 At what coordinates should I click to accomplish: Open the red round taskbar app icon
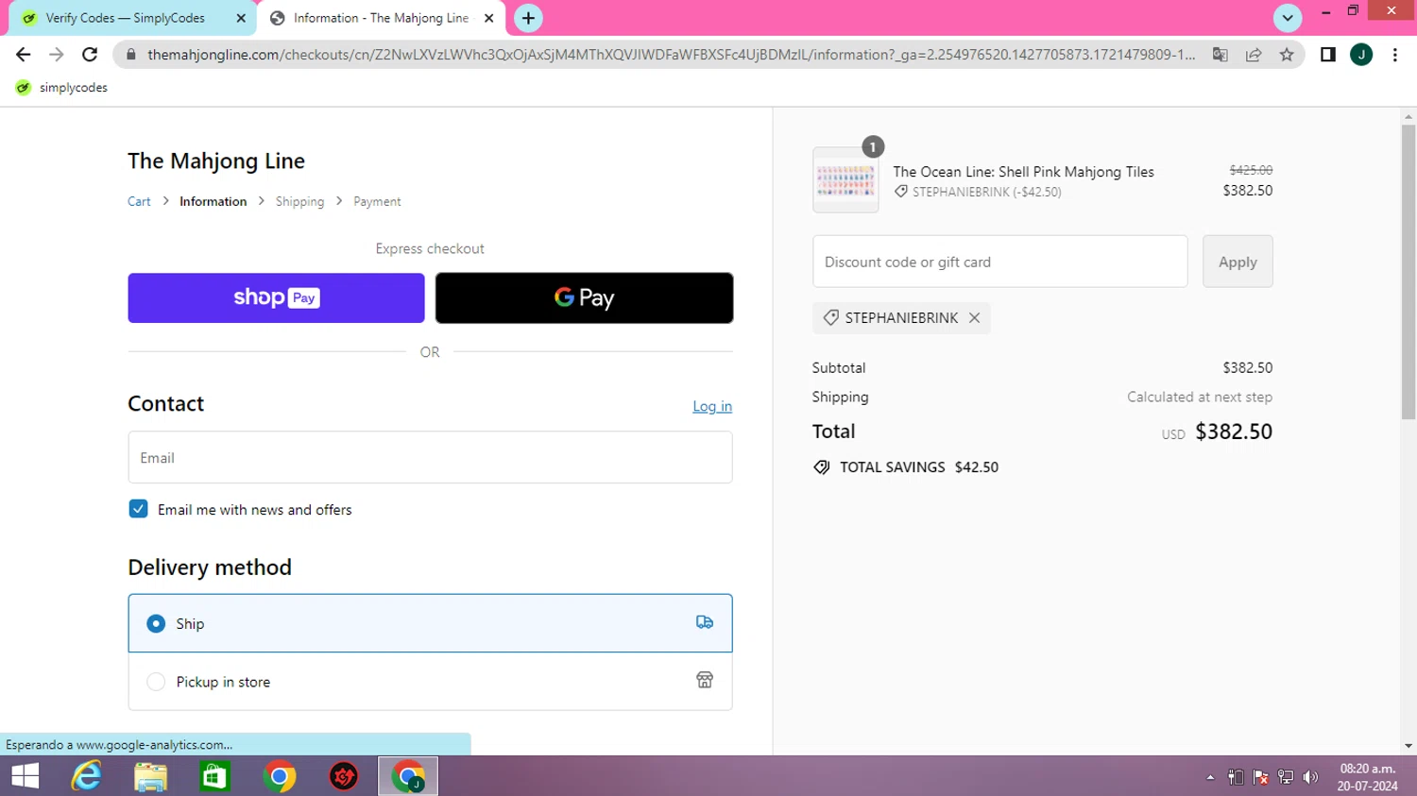344,776
